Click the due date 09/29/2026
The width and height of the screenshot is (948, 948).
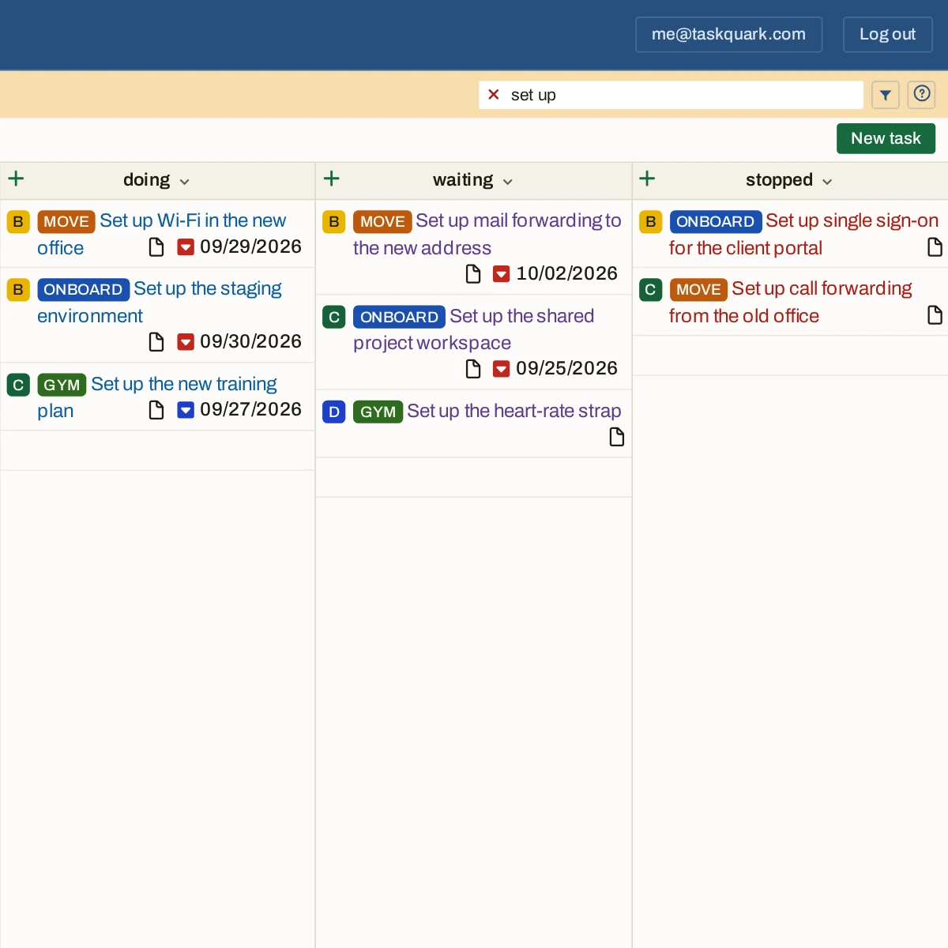point(250,247)
